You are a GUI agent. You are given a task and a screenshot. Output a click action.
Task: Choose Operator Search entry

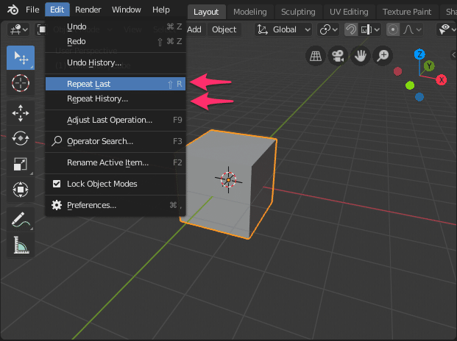pyautogui.click(x=116, y=141)
